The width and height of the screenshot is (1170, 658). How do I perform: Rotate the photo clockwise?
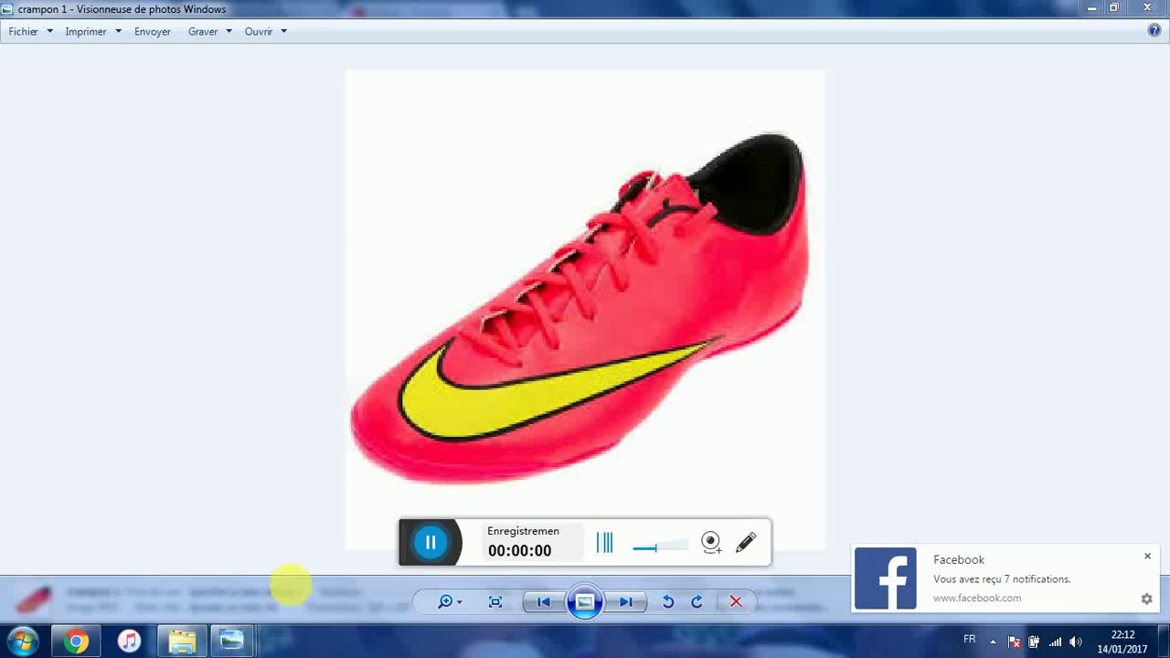[x=697, y=601]
